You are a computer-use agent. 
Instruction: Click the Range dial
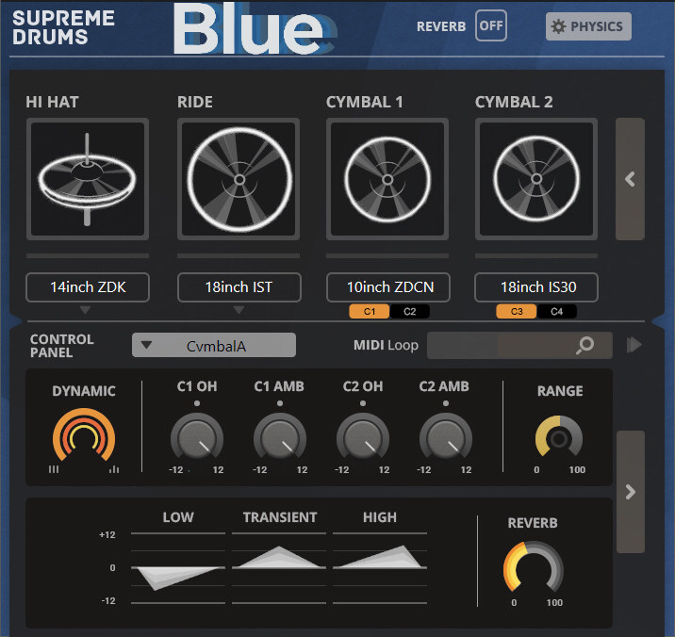[559, 438]
